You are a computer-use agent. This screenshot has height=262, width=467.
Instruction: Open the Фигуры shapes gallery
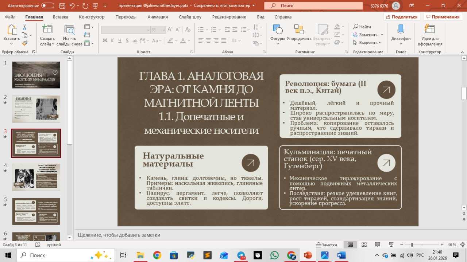pyautogui.click(x=278, y=35)
